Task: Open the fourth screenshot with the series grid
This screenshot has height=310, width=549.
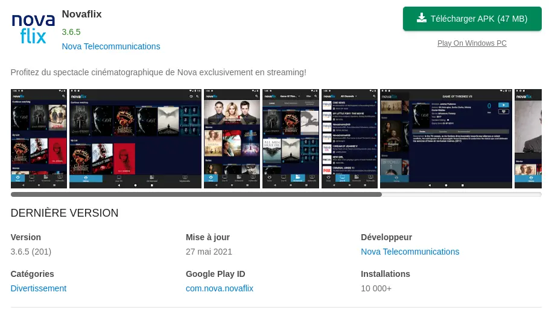Action: point(291,139)
